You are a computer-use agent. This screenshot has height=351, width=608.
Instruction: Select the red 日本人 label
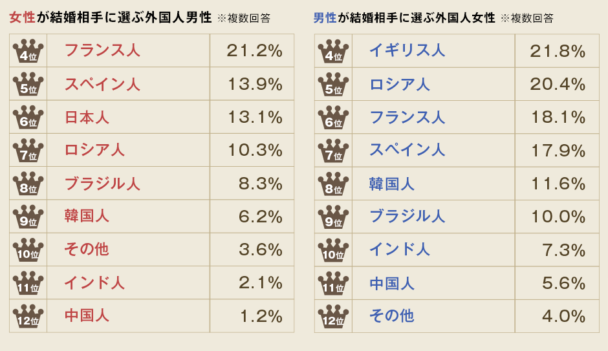(87, 118)
